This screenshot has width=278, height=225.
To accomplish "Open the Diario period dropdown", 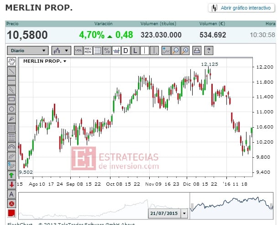I will [28, 51].
